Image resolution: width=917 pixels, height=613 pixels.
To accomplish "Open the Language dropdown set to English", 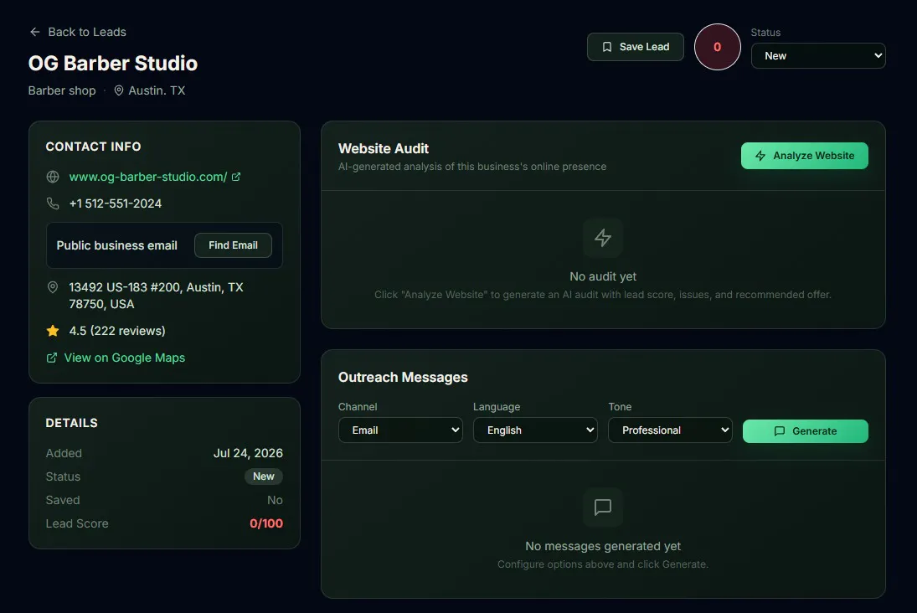I will tap(535, 430).
